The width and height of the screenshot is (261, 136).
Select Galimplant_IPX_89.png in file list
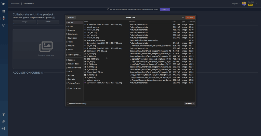point(97,51)
